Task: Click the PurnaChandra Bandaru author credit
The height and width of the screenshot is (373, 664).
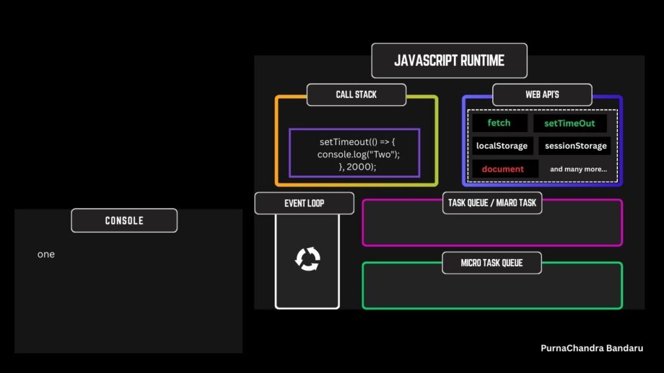Action: (x=591, y=348)
